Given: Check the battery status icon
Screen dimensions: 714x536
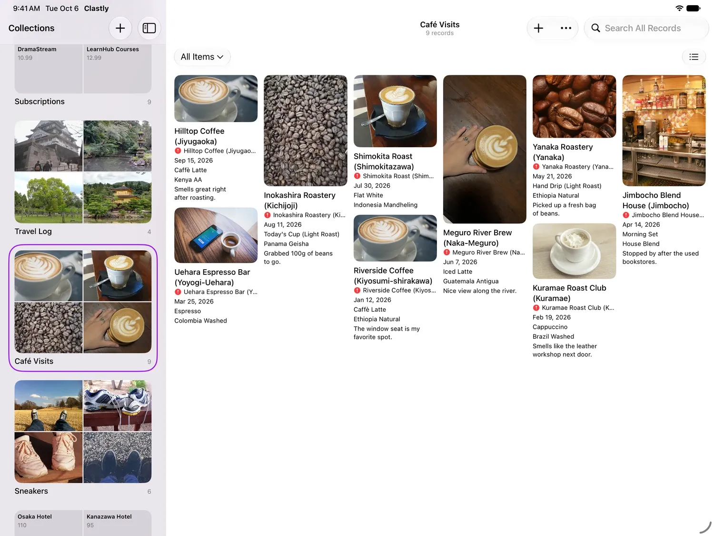Looking at the screenshot, I should coord(694,8).
